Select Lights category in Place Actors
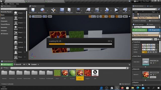Image resolution: width=161 pixels, height=90 pixels. (3, 18)
